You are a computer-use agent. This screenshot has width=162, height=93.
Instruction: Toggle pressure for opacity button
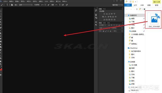[x=48, y=5]
